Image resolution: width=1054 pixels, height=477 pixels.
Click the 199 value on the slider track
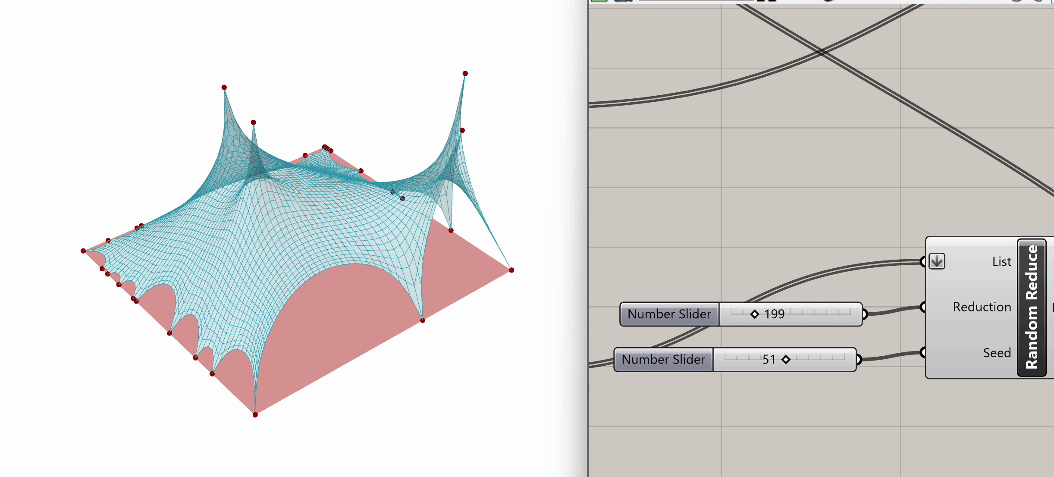pos(775,314)
